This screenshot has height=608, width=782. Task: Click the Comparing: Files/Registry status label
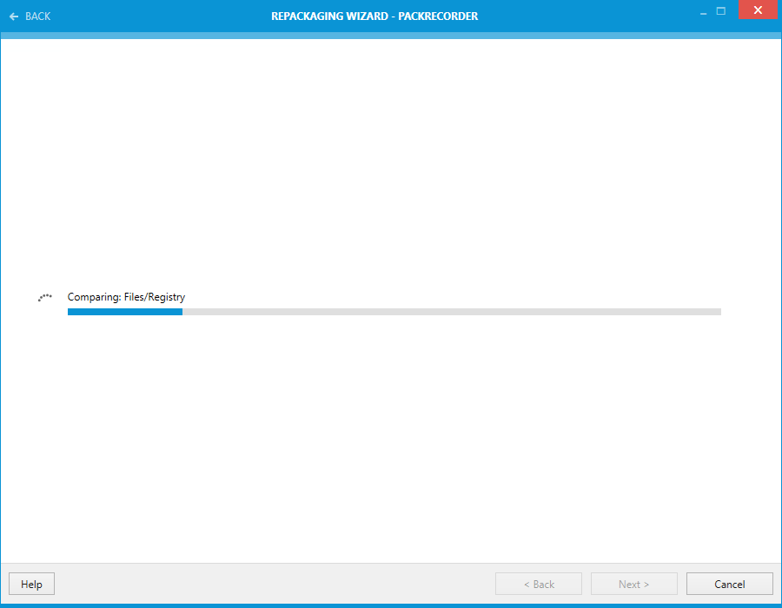126,296
